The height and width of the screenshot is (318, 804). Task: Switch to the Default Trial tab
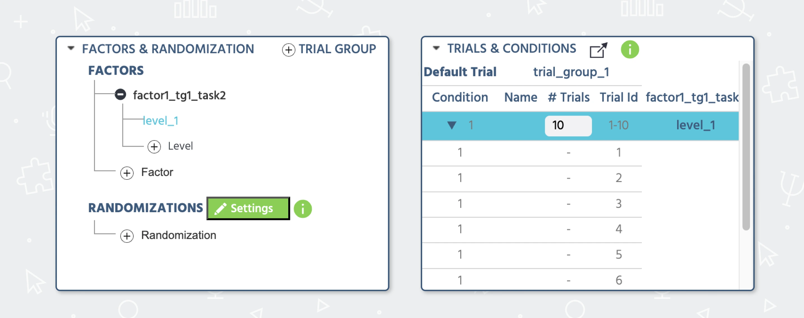460,72
